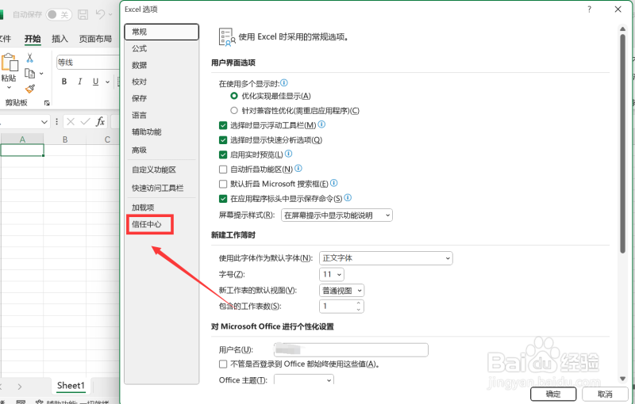This screenshot has height=404, width=635.
Task: Toggle Bold formatting in ribbon
Action: (x=64, y=82)
